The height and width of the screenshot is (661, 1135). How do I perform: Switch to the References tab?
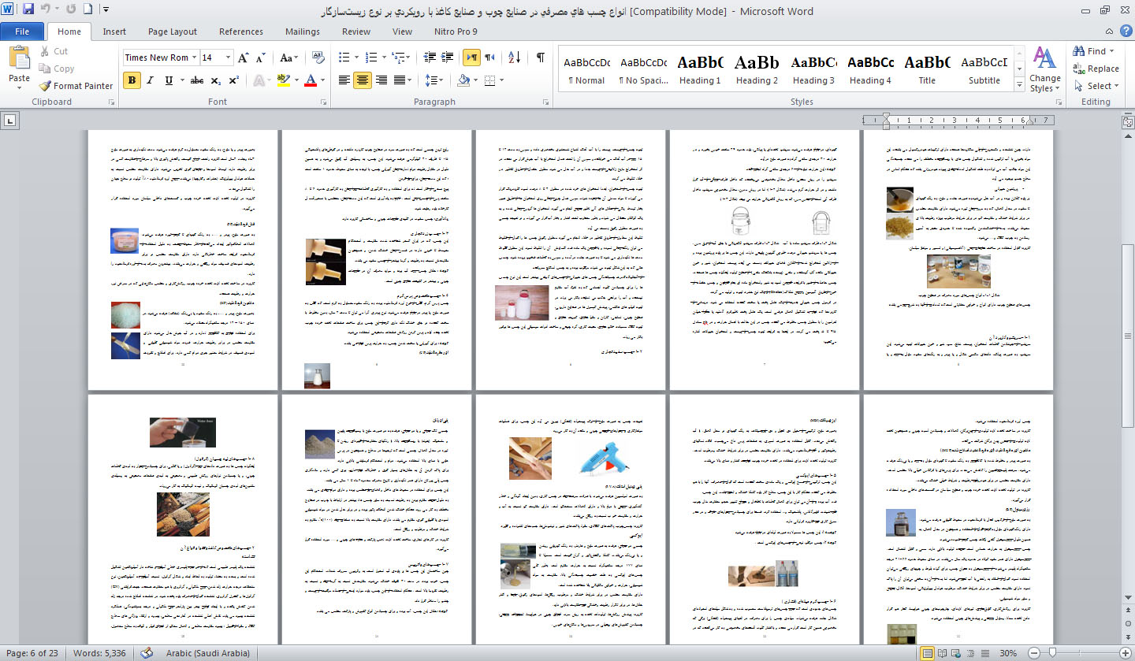point(241,32)
